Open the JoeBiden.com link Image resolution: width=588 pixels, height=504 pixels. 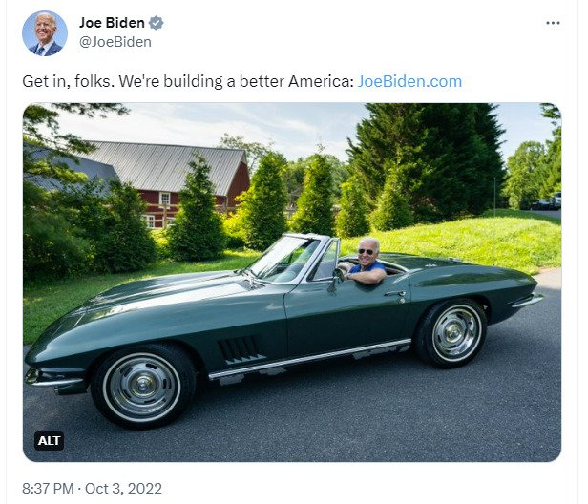click(x=409, y=81)
